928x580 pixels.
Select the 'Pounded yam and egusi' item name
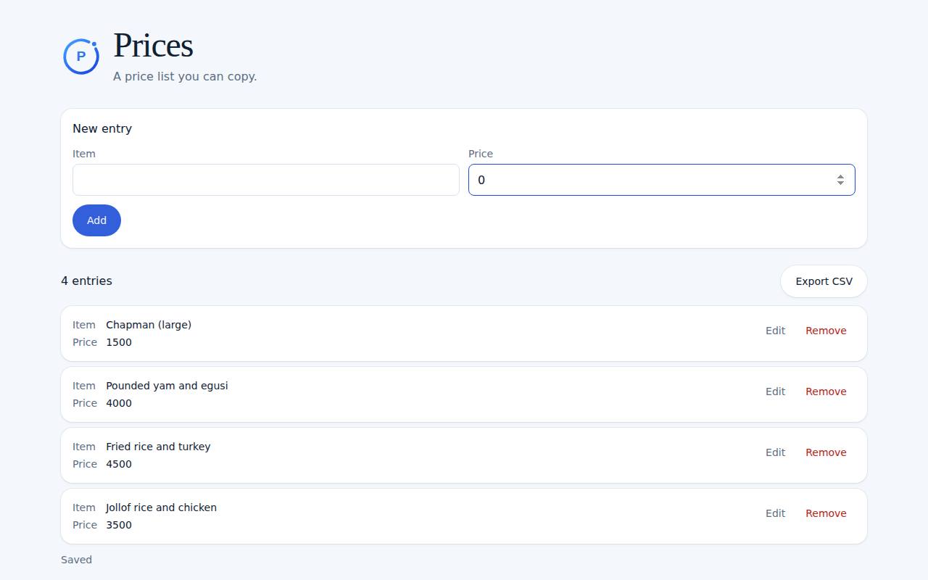pyautogui.click(x=167, y=386)
